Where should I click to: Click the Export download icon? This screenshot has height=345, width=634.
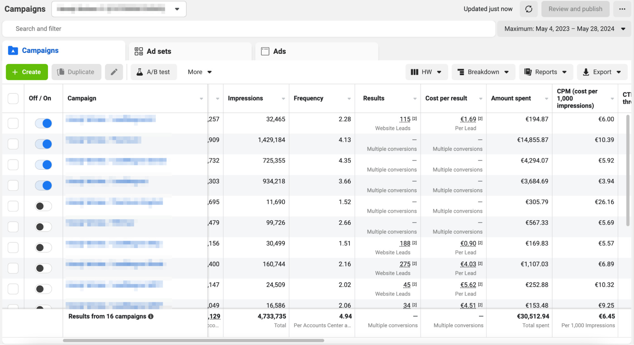pyautogui.click(x=586, y=72)
